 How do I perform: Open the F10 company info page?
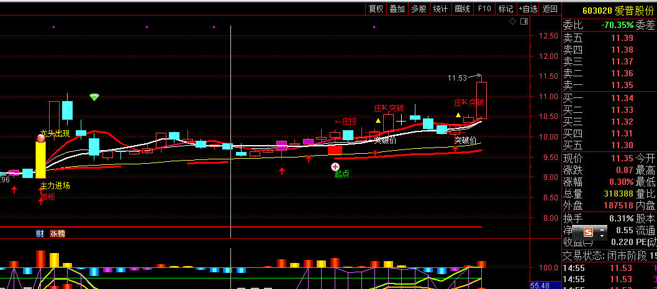484,9
